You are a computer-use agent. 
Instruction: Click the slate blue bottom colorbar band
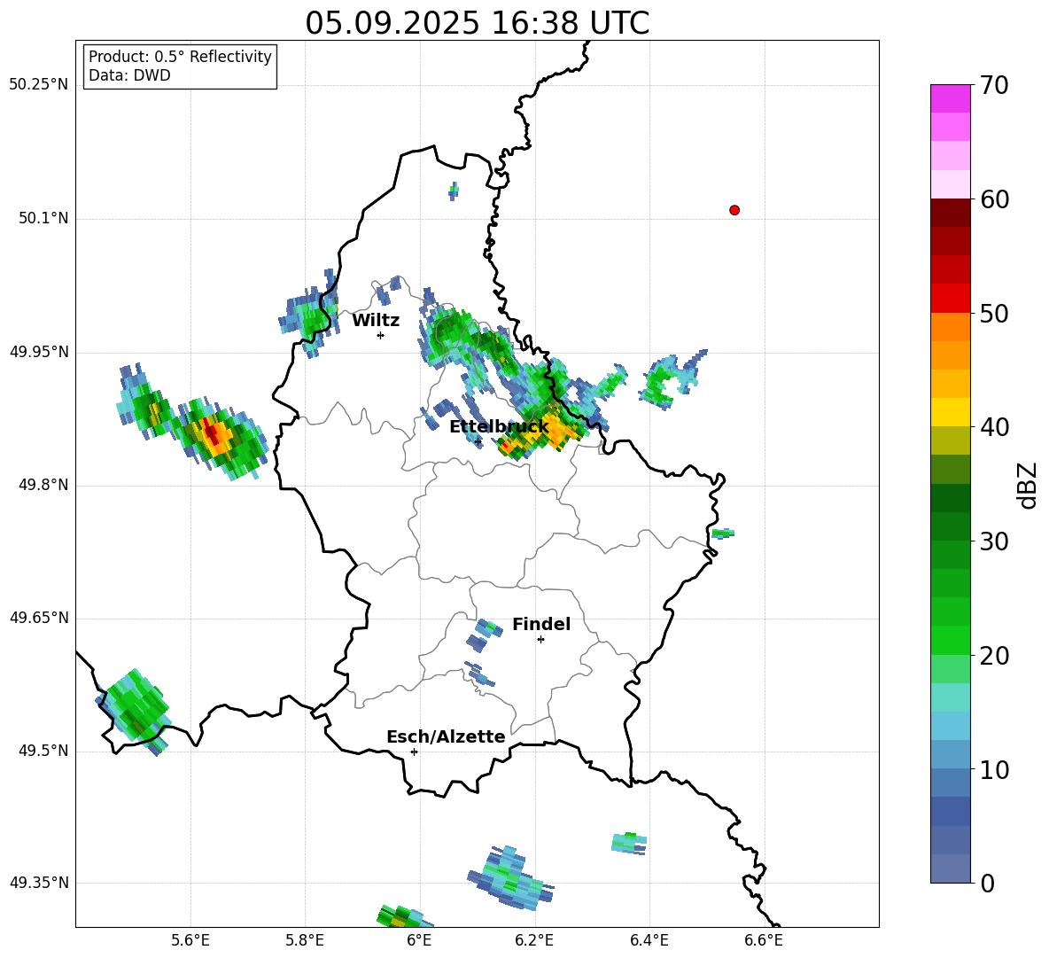(x=950, y=868)
